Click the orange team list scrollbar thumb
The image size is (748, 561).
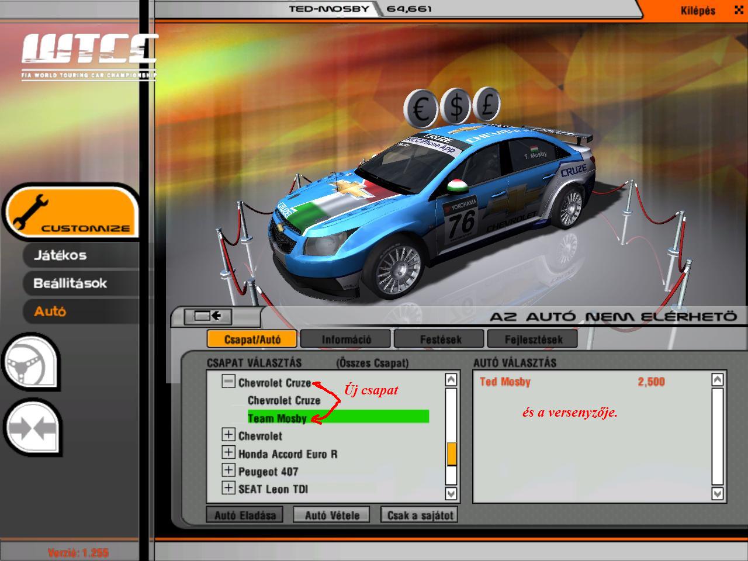451,454
